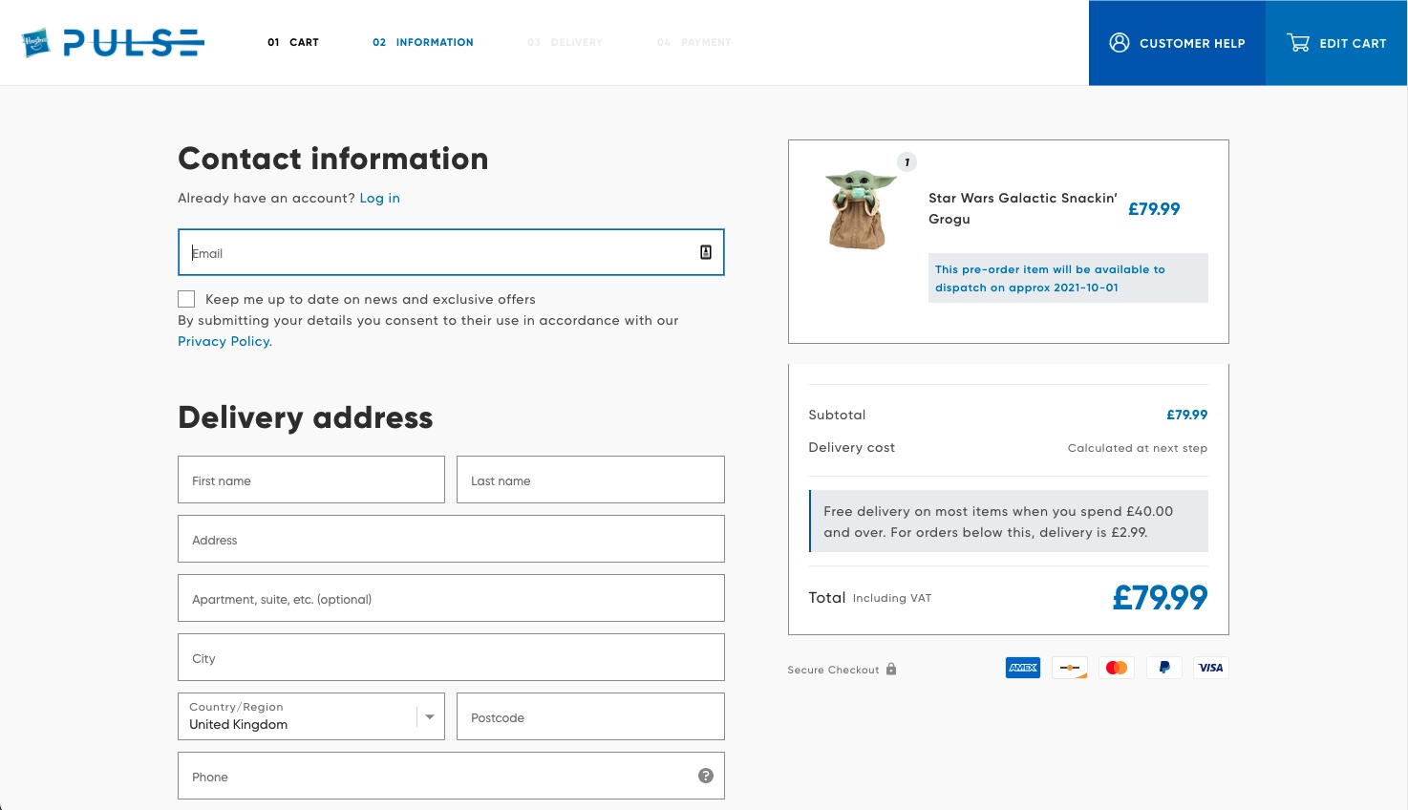1408x810 pixels.
Task: Click the pre-order dispatch notice
Action: pyautogui.click(x=1068, y=278)
